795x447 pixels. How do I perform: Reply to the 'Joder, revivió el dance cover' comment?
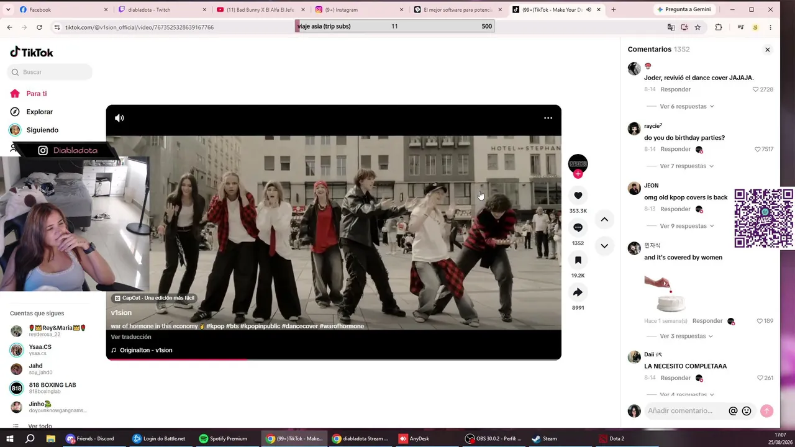pyautogui.click(x=675, y=89)
